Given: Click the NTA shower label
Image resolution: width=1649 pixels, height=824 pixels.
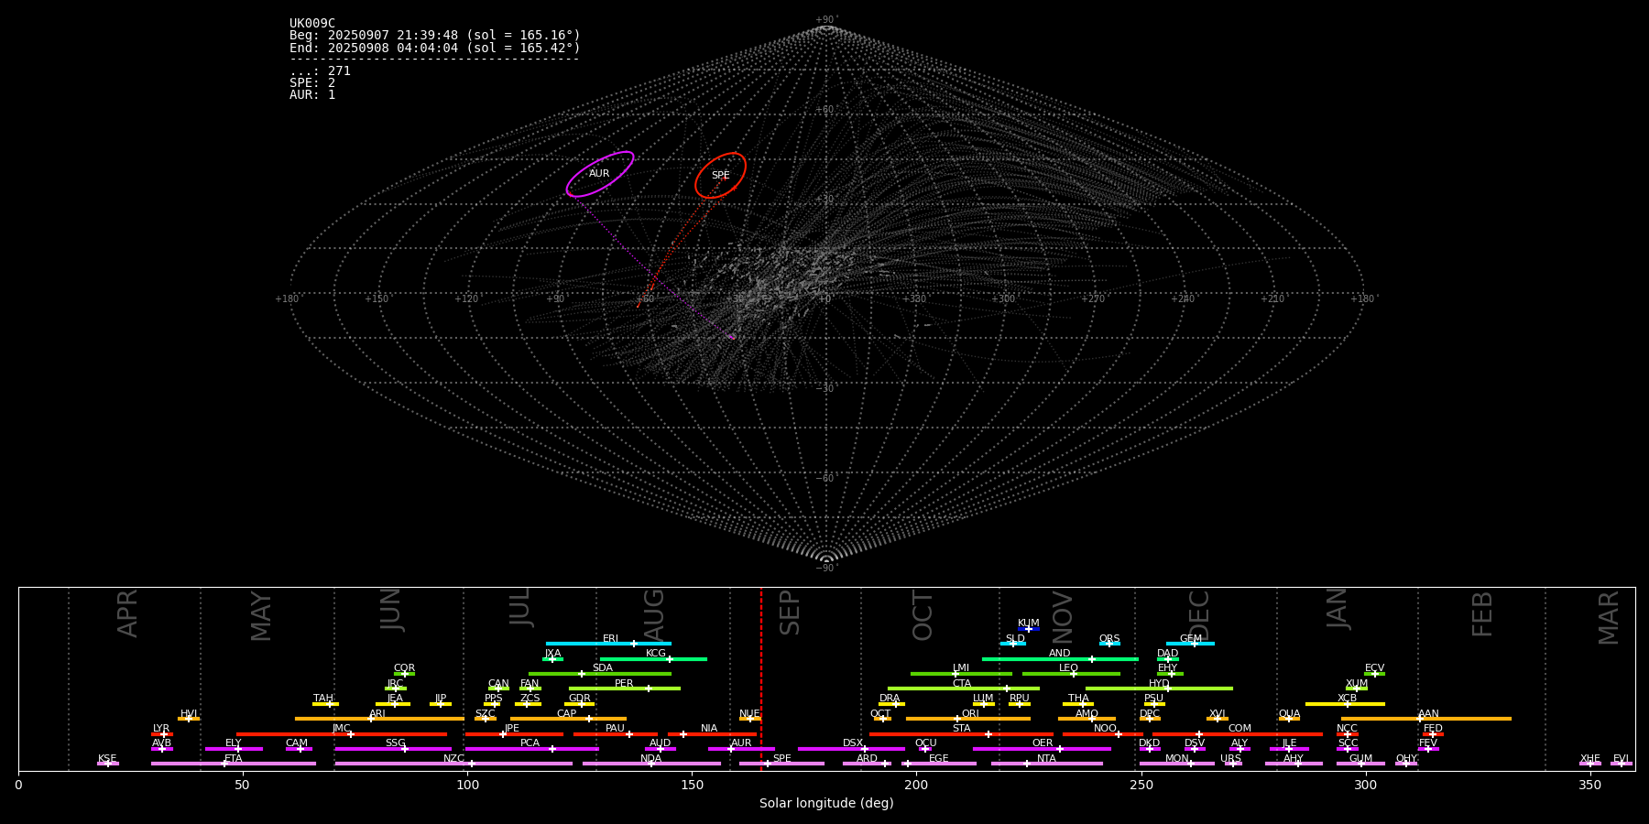Looking at the screenshot, I should tap(1046, 759).
